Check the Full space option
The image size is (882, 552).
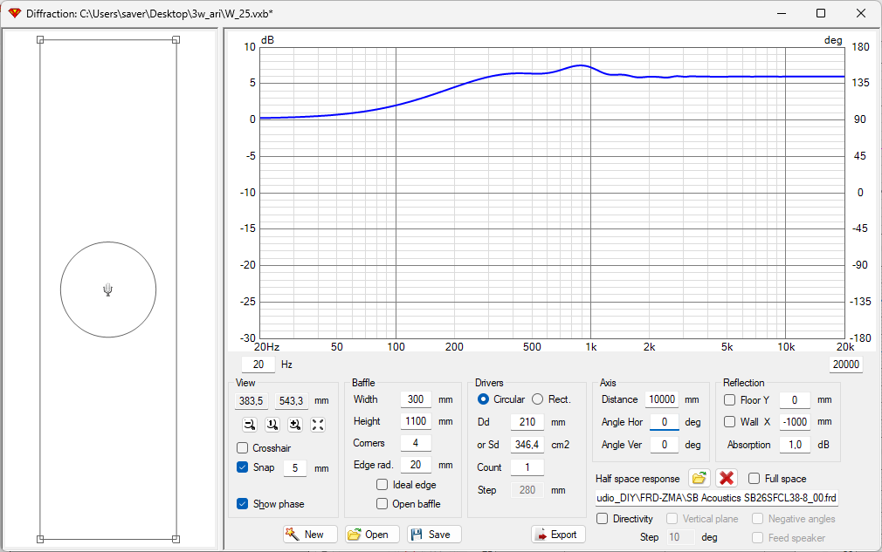click(x=755, y=479)
